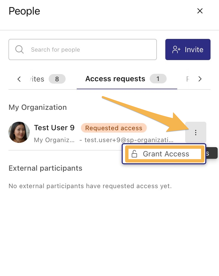Click the My Organization section heading

click(x=38, y=107)
